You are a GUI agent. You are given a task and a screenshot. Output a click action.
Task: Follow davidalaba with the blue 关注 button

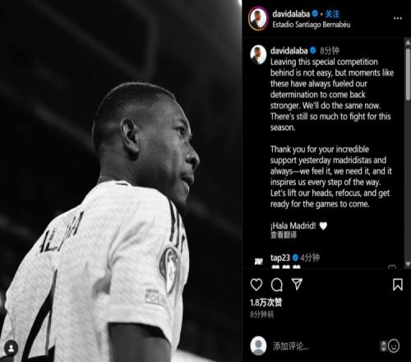point(332,14)
